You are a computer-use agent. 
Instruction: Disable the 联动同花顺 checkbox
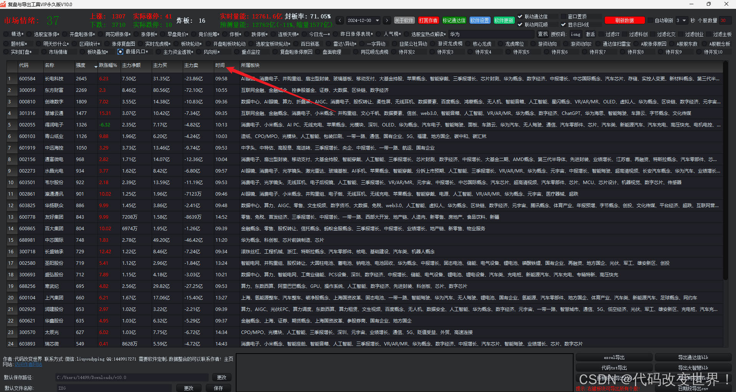pos(520,24)
